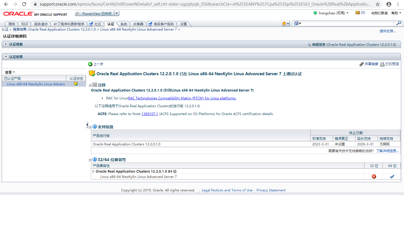The image size is (404, 231).
Task: Bookmark this page with the star icon
Action: (378, 4)
